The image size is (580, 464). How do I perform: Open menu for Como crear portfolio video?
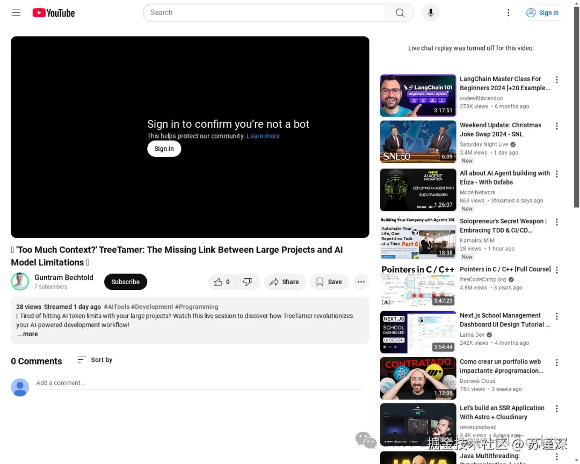click(556, 363)
